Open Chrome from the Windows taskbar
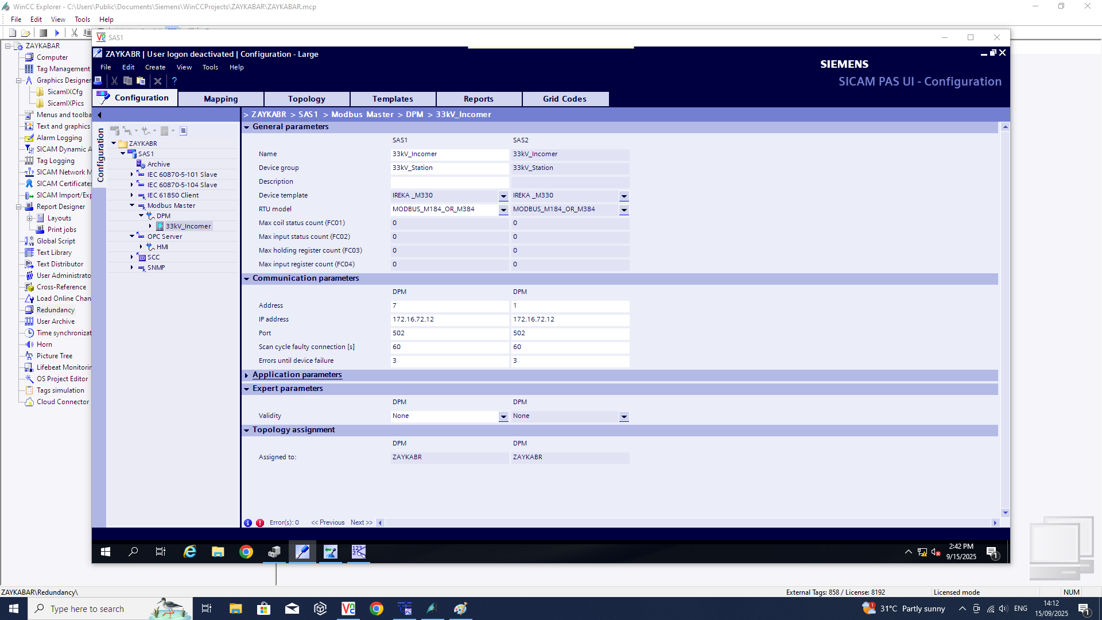Viewport: 1102px width, 620px height. click(x=377, y=609)
